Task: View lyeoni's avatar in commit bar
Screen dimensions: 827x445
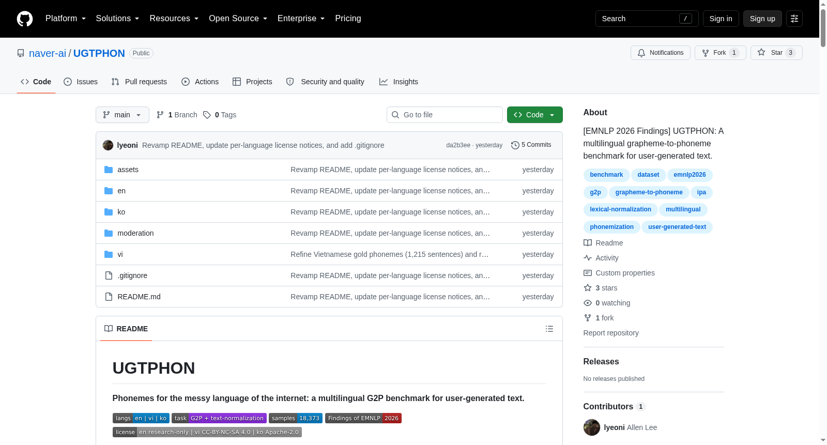Action: [x=108, y=145]
